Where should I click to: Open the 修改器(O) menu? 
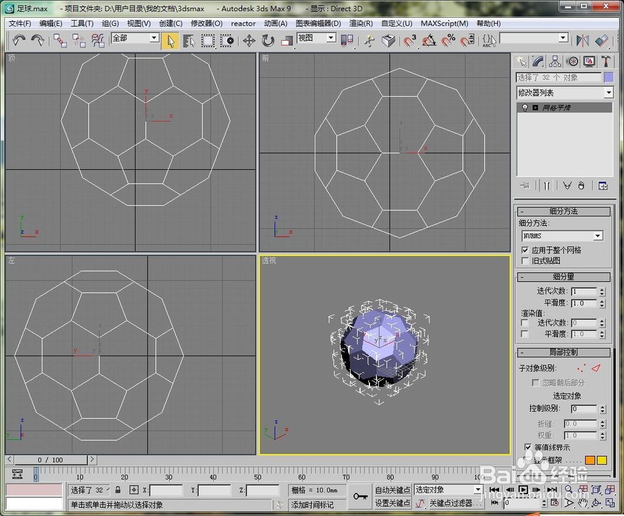tap(207, 24)
